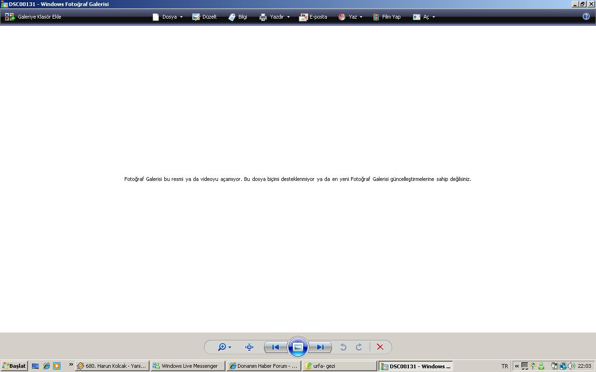Click the rotate counterclockwise icon
596x372 pixels.
[343, 347]
